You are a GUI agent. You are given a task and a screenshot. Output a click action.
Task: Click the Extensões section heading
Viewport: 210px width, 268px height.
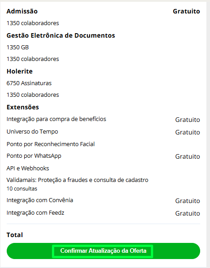coord(23,107)
